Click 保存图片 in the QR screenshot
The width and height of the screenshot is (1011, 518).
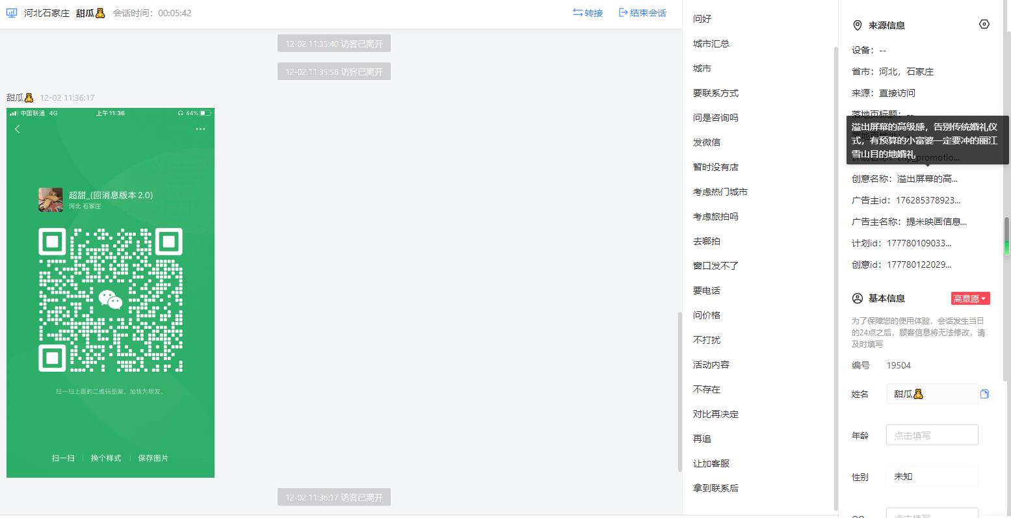pyautogui.click(x=153, y=458)
